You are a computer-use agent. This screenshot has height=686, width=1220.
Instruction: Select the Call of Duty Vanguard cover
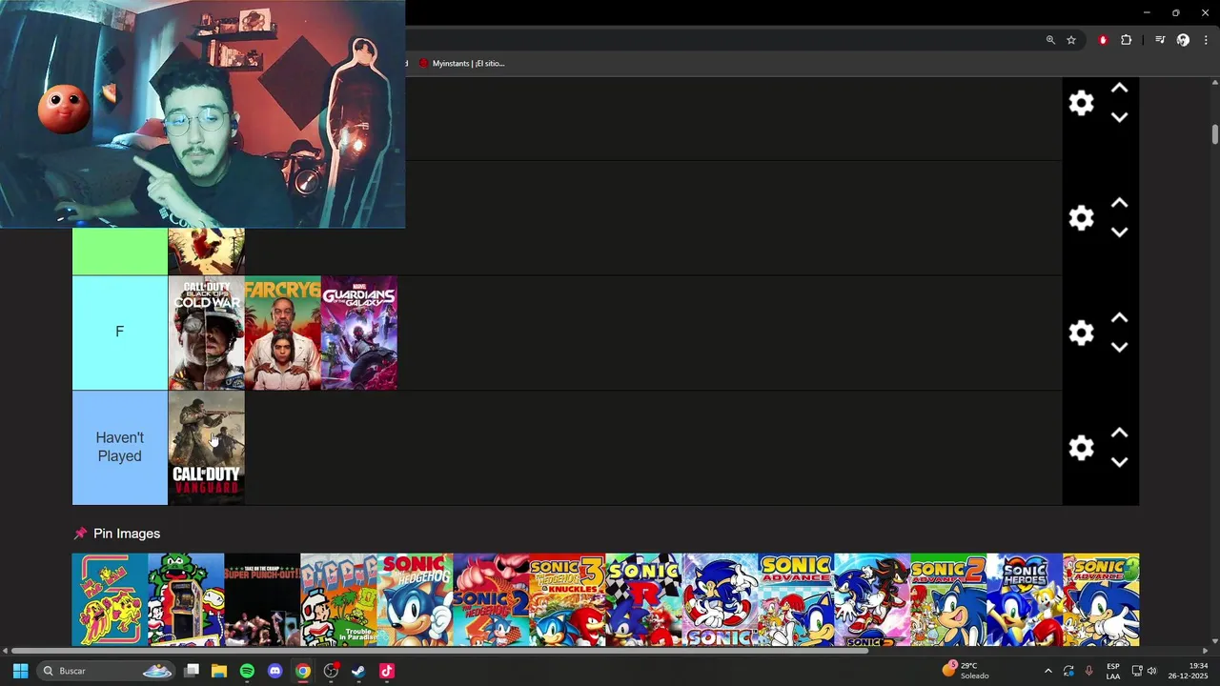click(x=206, y=448)
